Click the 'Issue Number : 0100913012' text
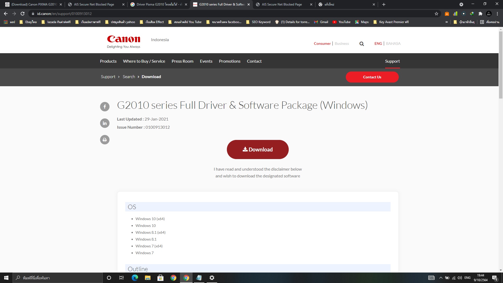Viewport: 503px width, 283px height. click(143, 127)
